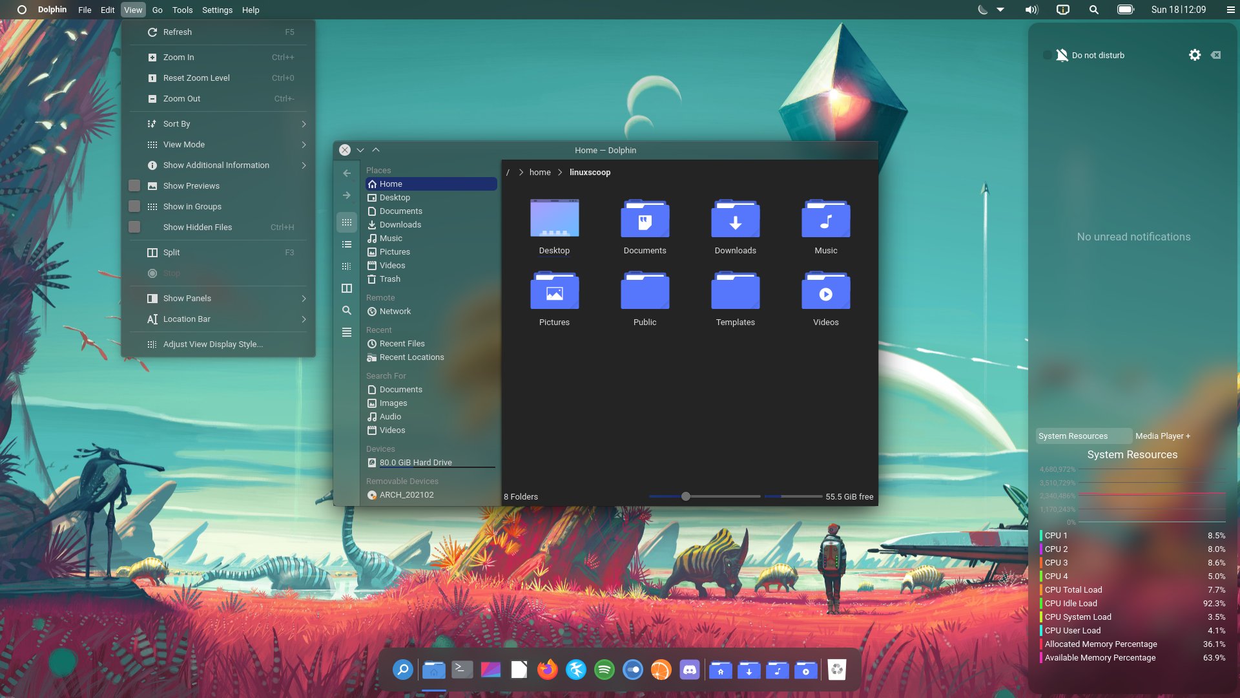Toggle Show Previews checkbox
This screenshot has height=698, width=1240.
[x=134, y=185]
